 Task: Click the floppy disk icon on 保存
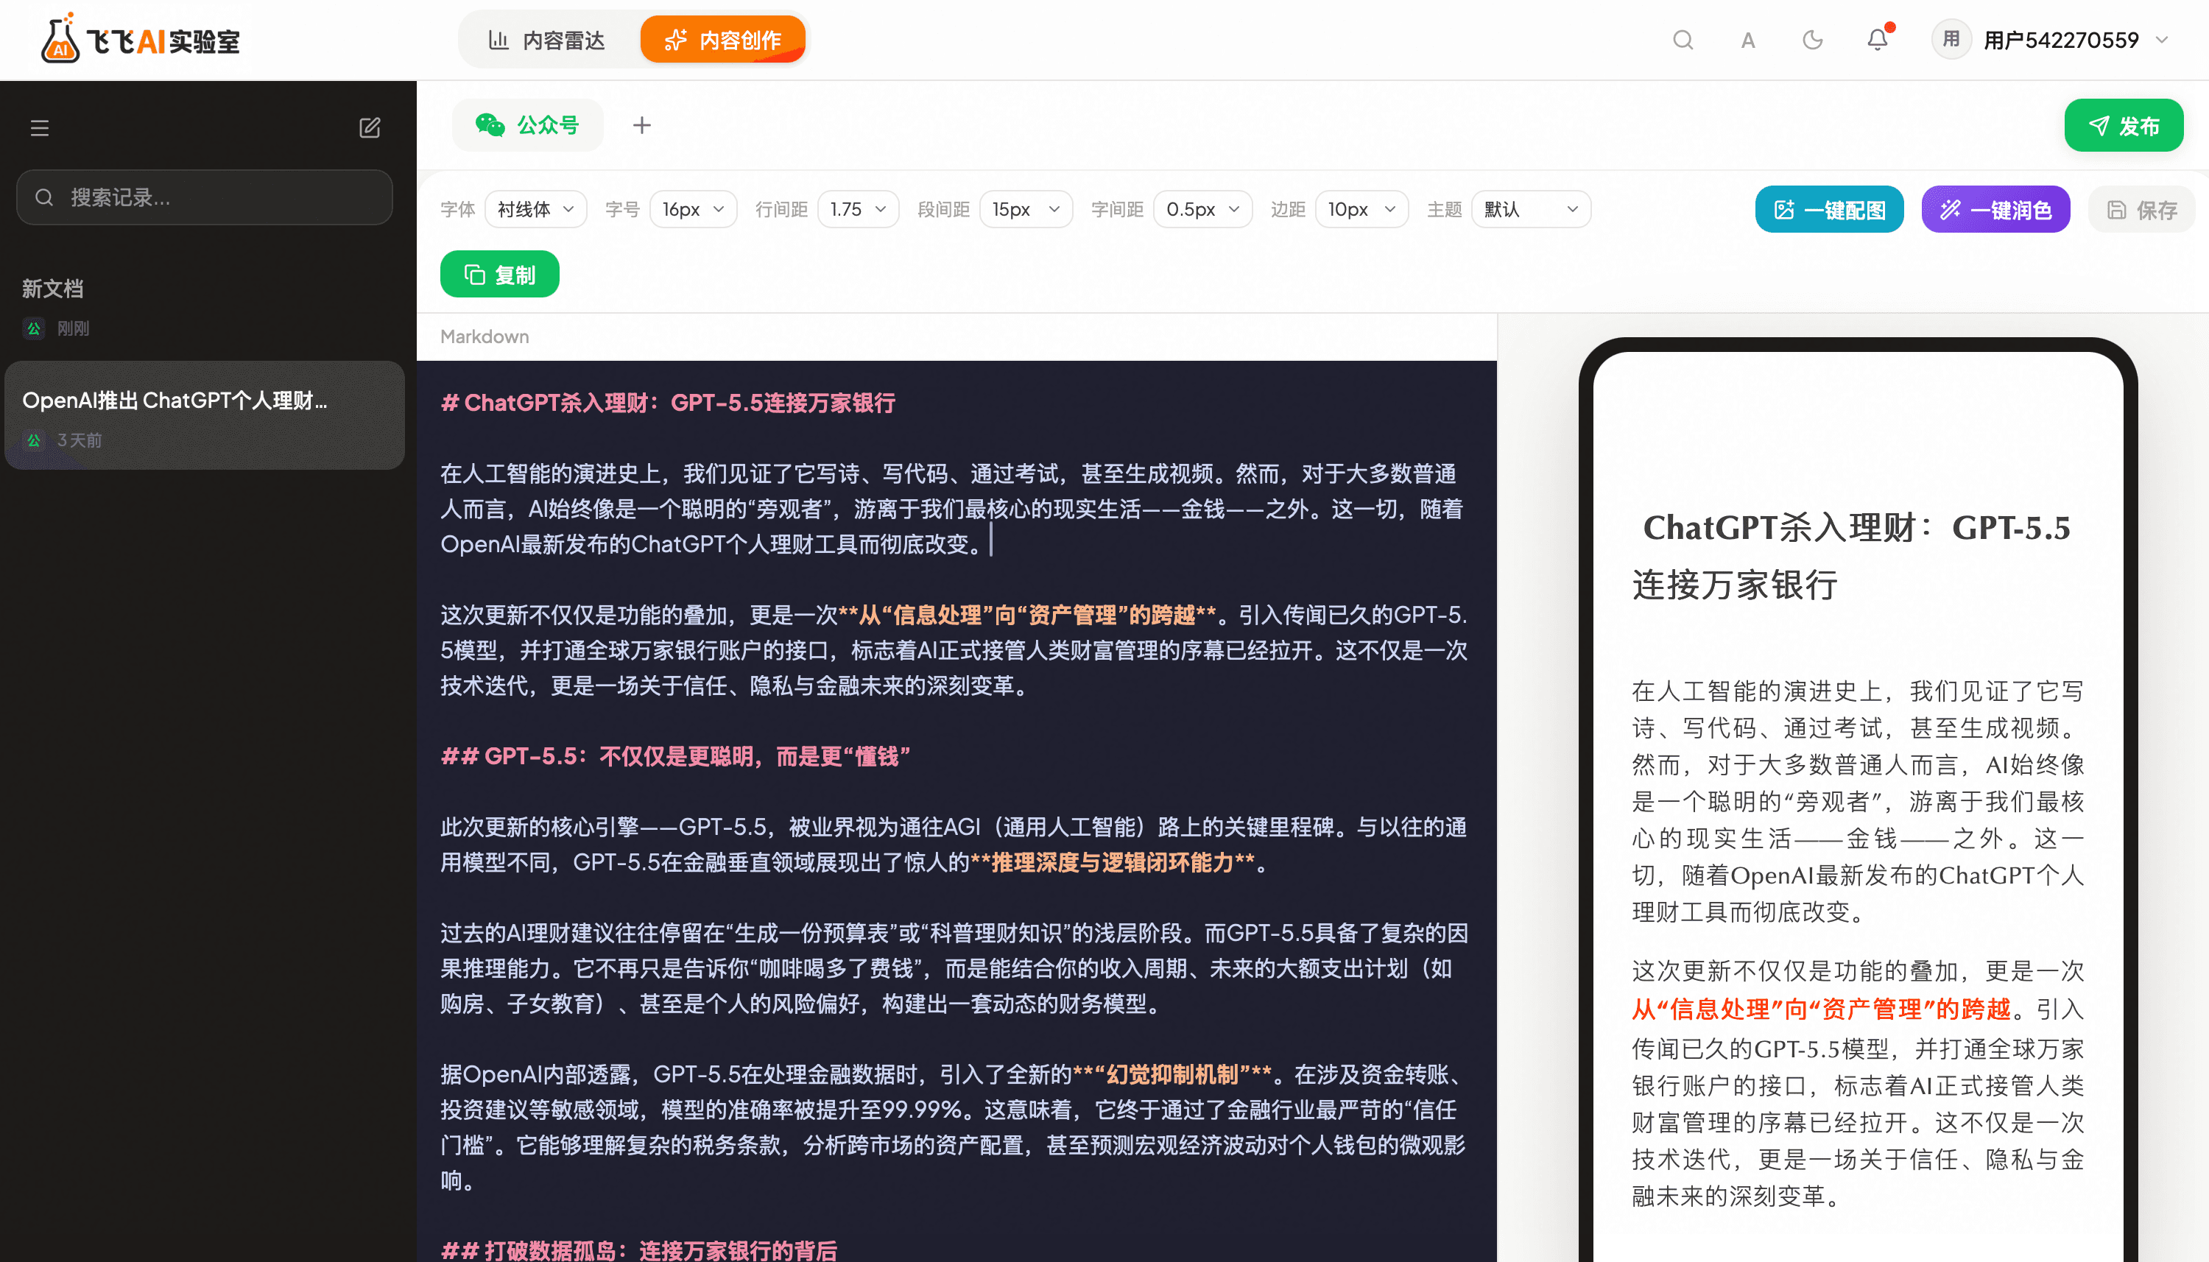click(2116, 210)
